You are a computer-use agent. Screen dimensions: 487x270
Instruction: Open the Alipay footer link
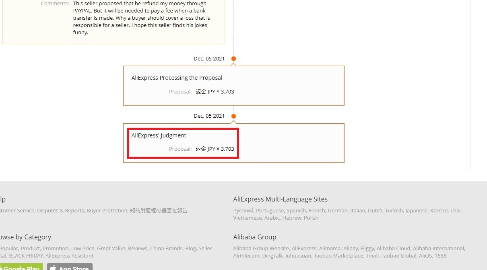pyautogui.click(x=351, y=248)
